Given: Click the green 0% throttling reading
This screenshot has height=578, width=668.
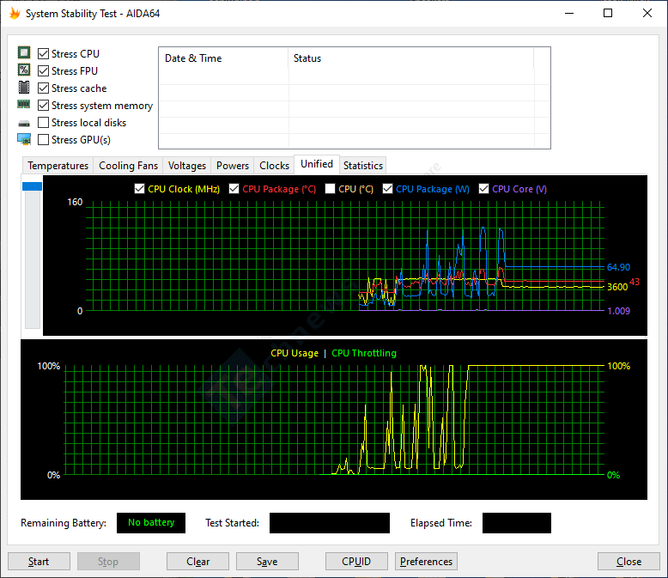Looking at the screenshot, I should 613,475.
